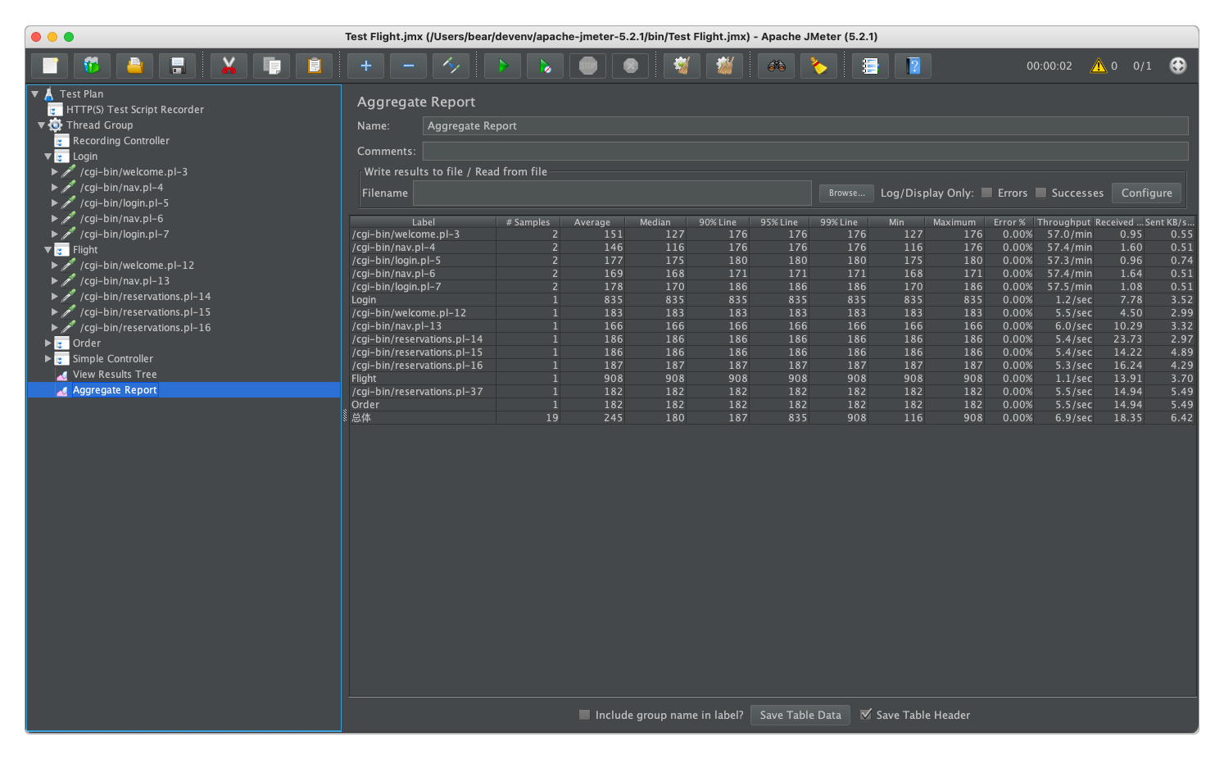The width and height of the screenshot is (1224, 759).
Task: Click the Clear results toolbar icon
Action: [x=682, y=66]
